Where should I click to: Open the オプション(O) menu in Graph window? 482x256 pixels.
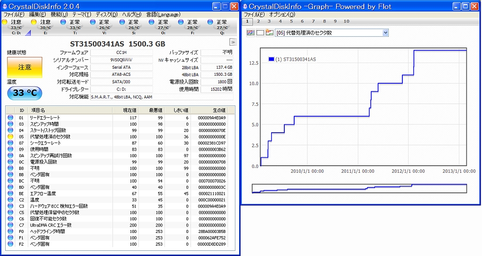click(281, 15)
